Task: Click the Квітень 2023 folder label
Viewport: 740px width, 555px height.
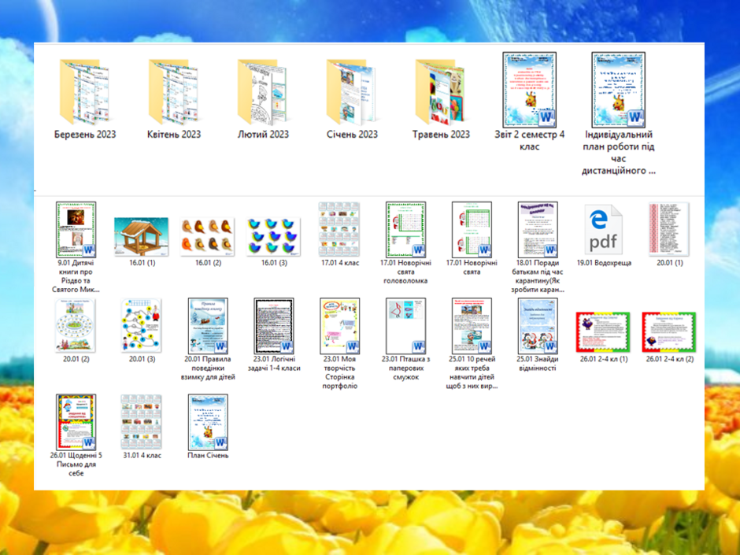Action: coord(174,135)
